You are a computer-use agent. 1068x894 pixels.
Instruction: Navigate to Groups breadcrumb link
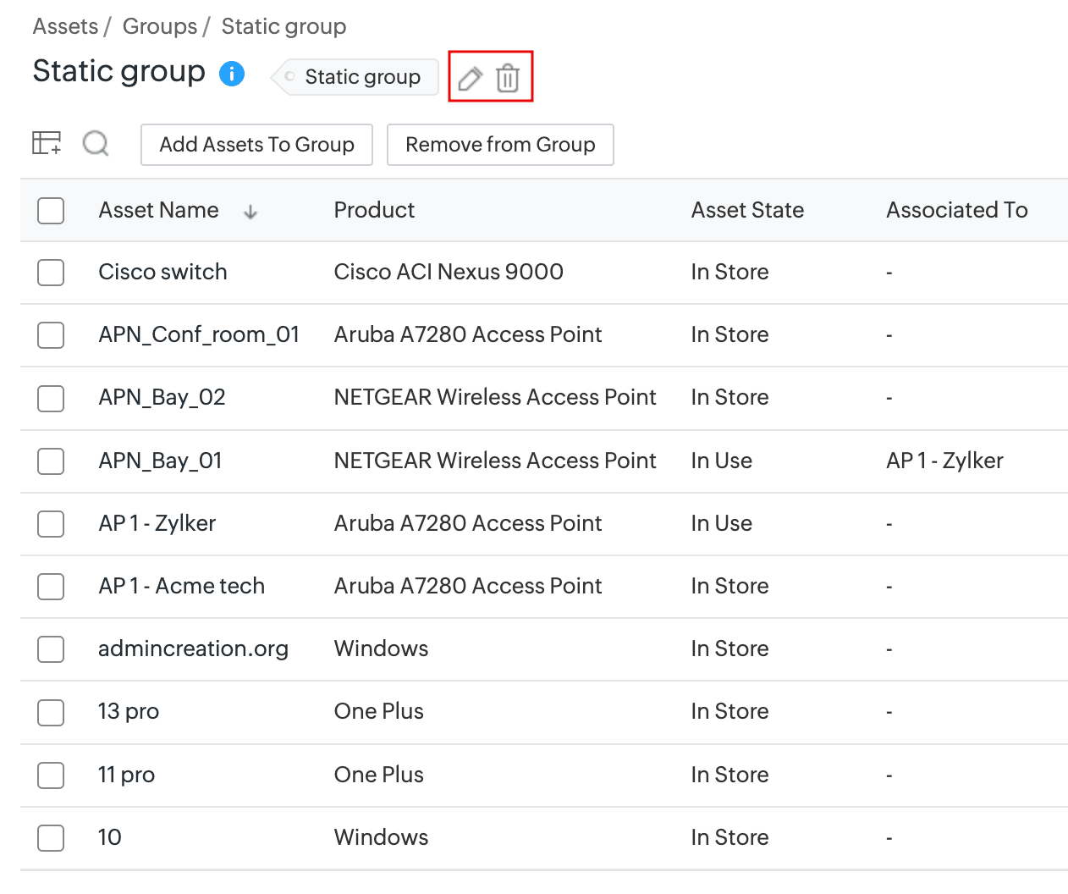[x=160, y=26]
